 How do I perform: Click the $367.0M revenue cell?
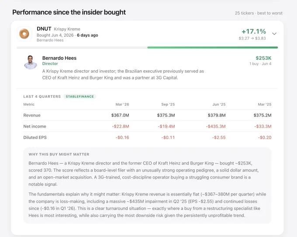click(x=120, y=115)
